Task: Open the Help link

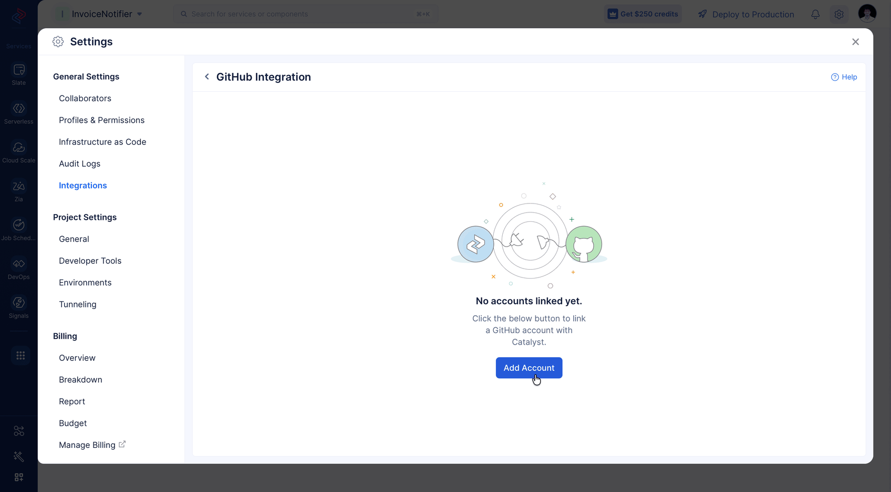Action: pos(844,77)
